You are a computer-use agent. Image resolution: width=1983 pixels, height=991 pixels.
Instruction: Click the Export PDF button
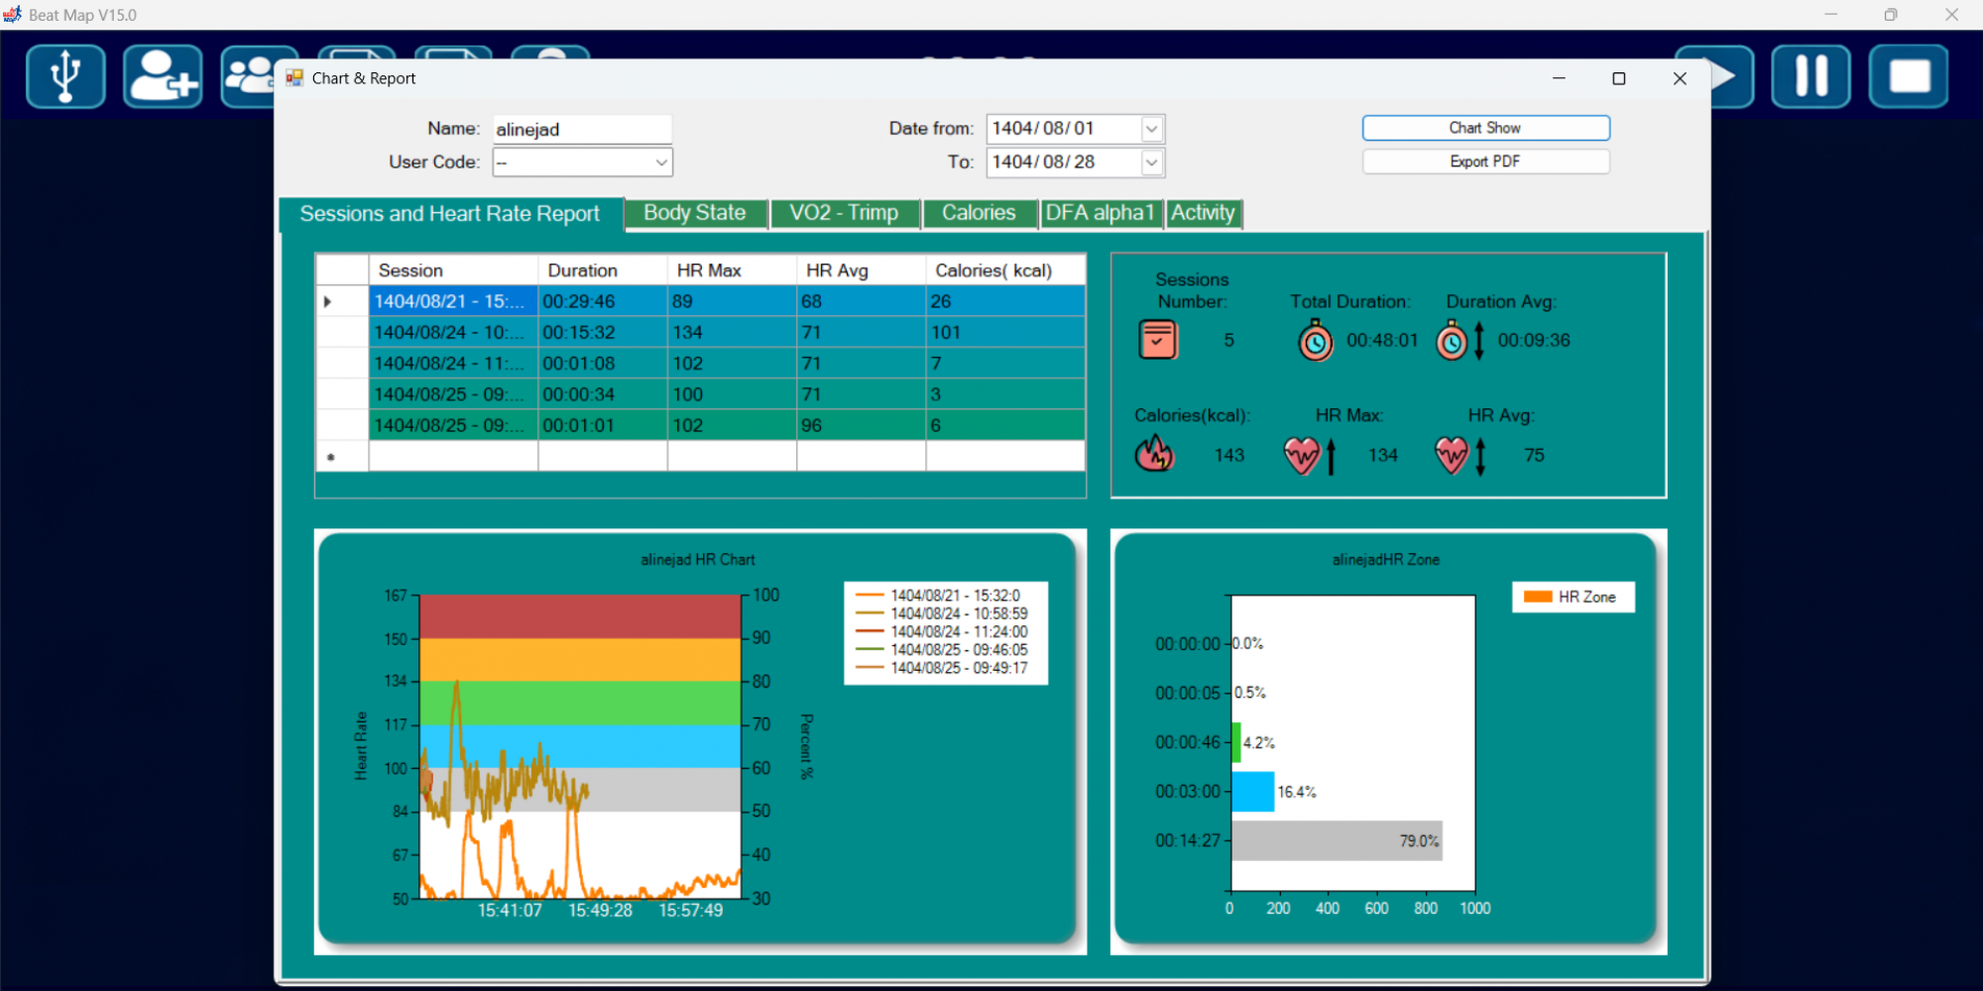[1484, 162]
